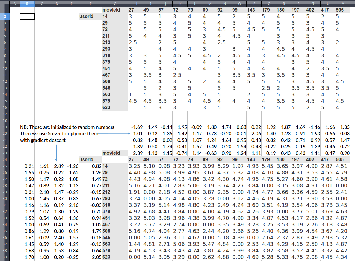The image size is (355, 261).
Task: Select the cell containing 2.06
Action: (254, 134)
